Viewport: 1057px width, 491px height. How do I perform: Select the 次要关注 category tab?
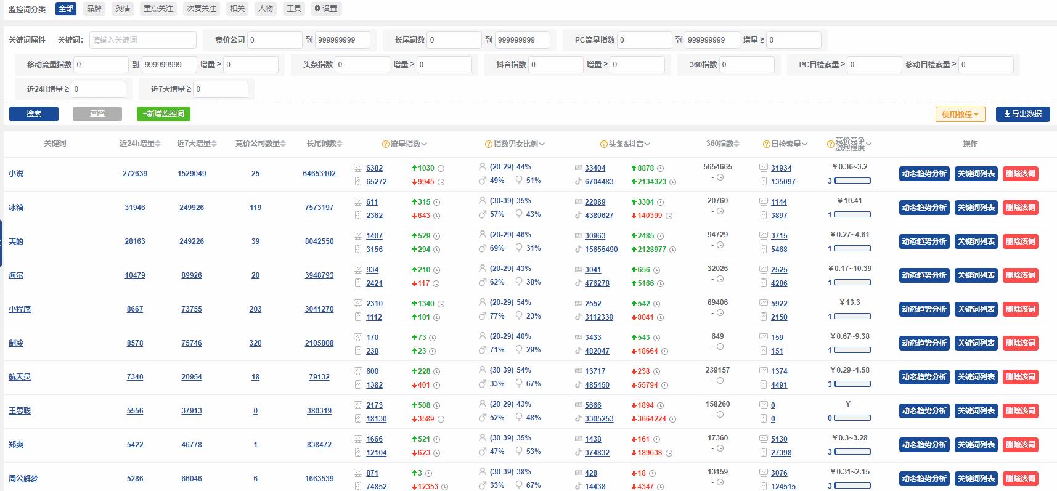coord(202,9)
